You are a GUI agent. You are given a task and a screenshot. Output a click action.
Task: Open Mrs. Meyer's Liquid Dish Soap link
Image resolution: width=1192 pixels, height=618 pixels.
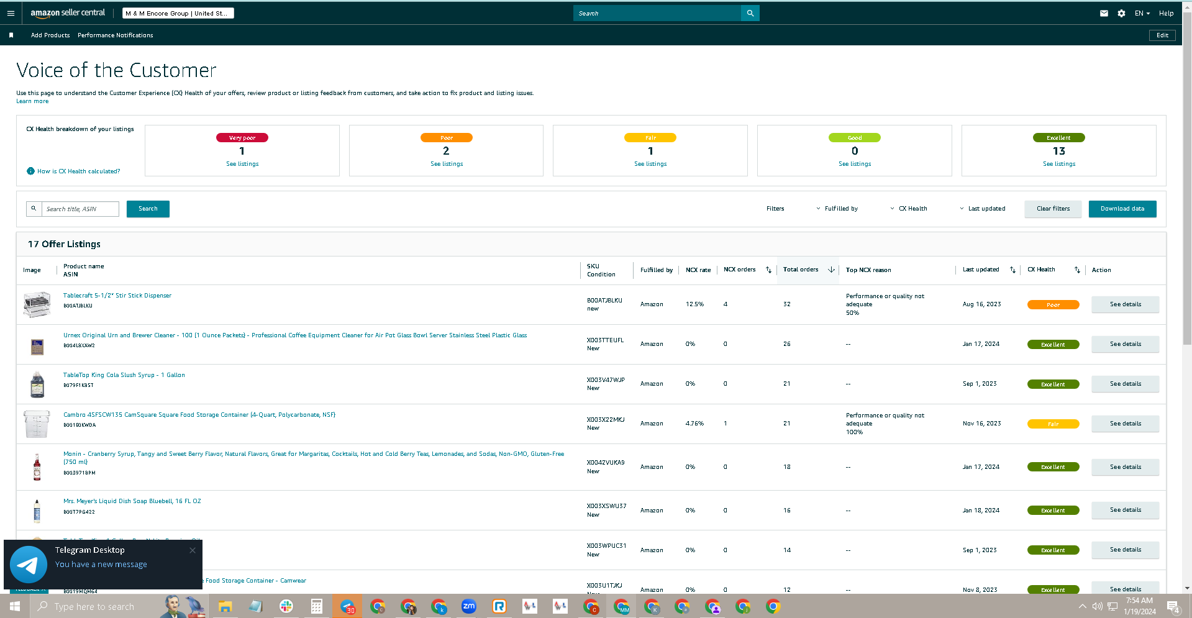pyautogui.click(x=132, y=501)
